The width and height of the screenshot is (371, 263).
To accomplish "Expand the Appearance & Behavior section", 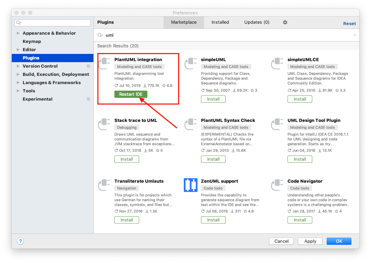I will coord(18,33).
